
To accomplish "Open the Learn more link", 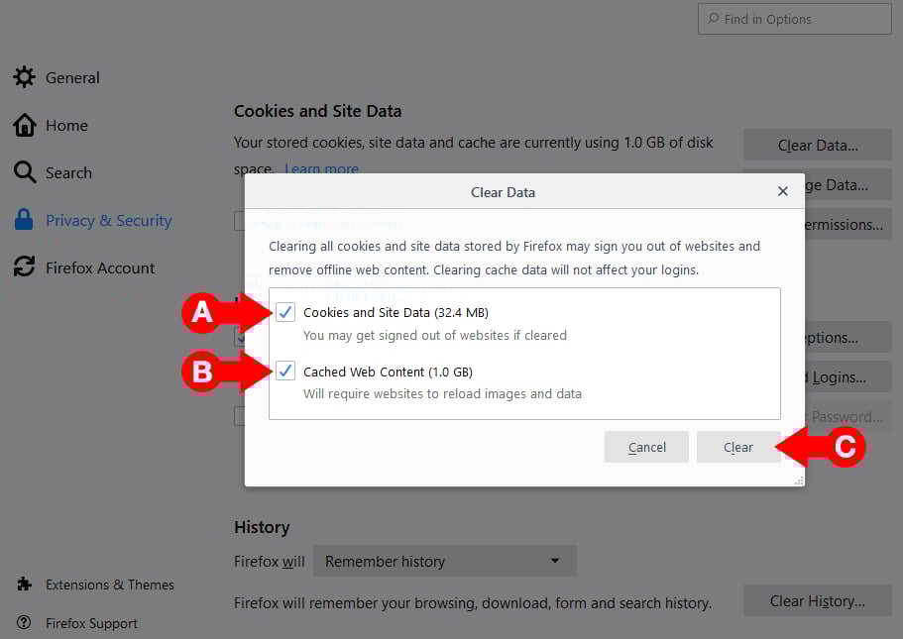I will [x=321, y=168].
